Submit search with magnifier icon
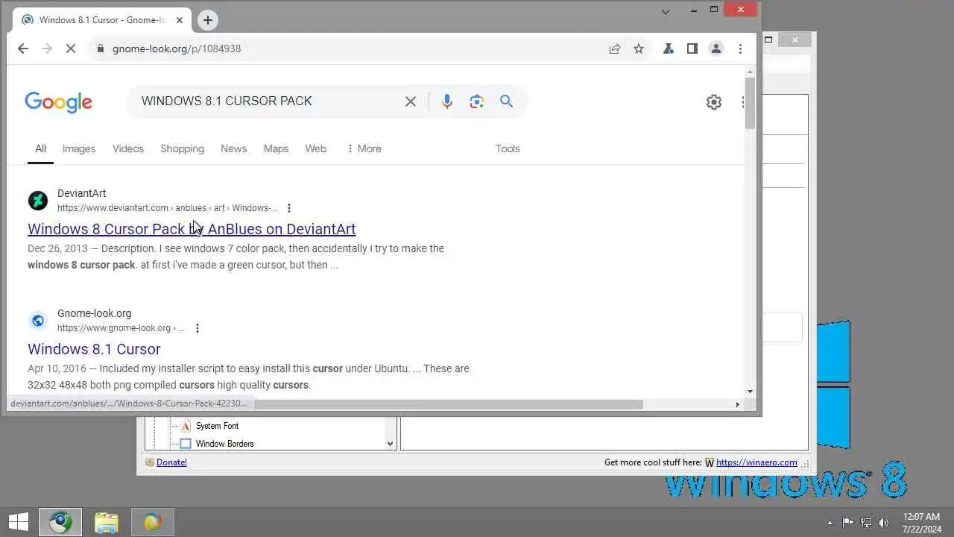The height and width of the screenshot is (537, 954). [x=507, y=101]
